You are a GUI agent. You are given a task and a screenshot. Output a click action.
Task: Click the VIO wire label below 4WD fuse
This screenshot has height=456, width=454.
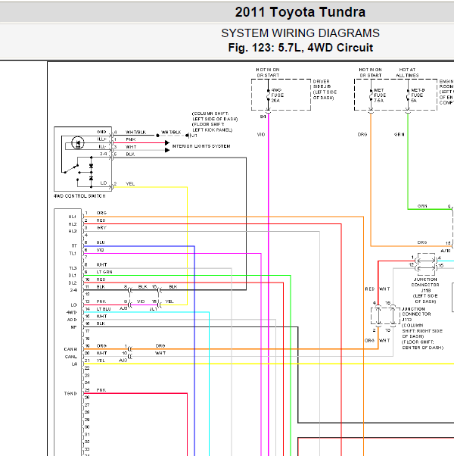click(261, 134)
